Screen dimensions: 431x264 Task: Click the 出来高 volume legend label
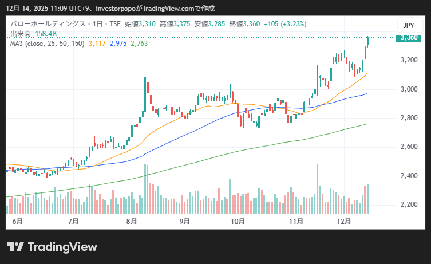(x=20, y=34)
